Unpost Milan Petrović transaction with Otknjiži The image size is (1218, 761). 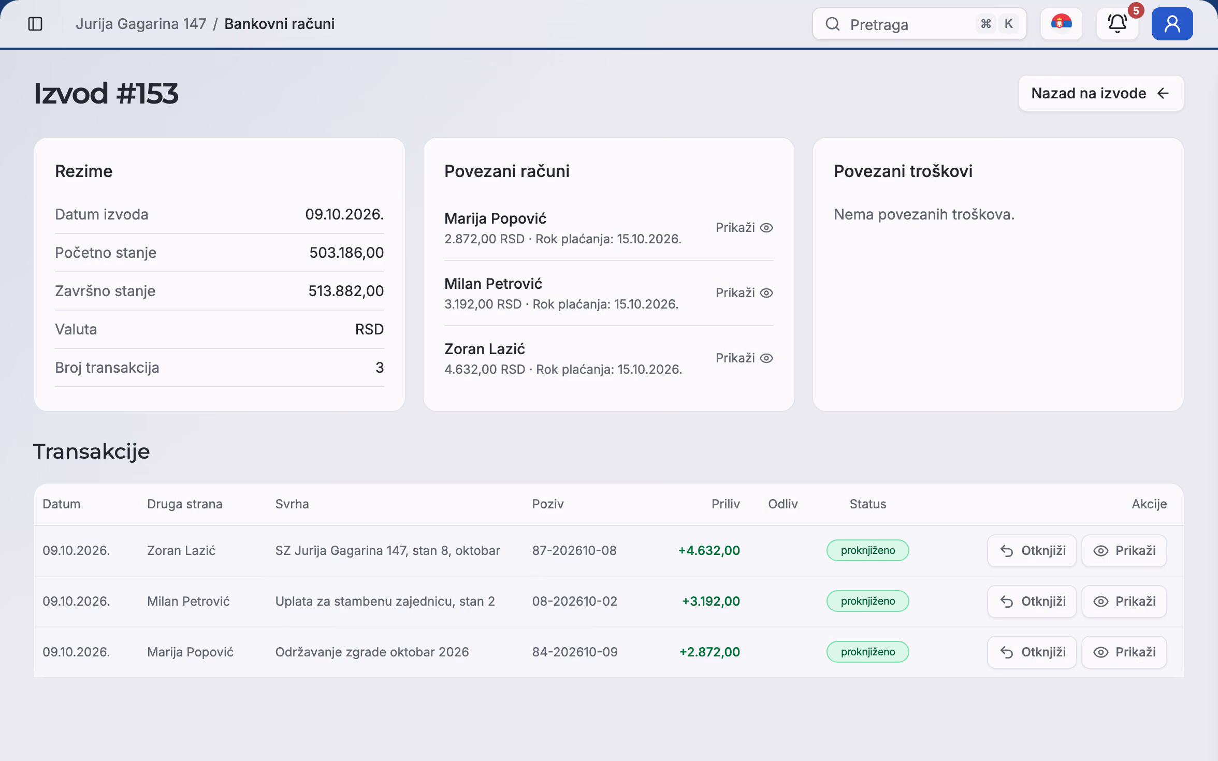pyautogui.click(x=1032, y=602)
